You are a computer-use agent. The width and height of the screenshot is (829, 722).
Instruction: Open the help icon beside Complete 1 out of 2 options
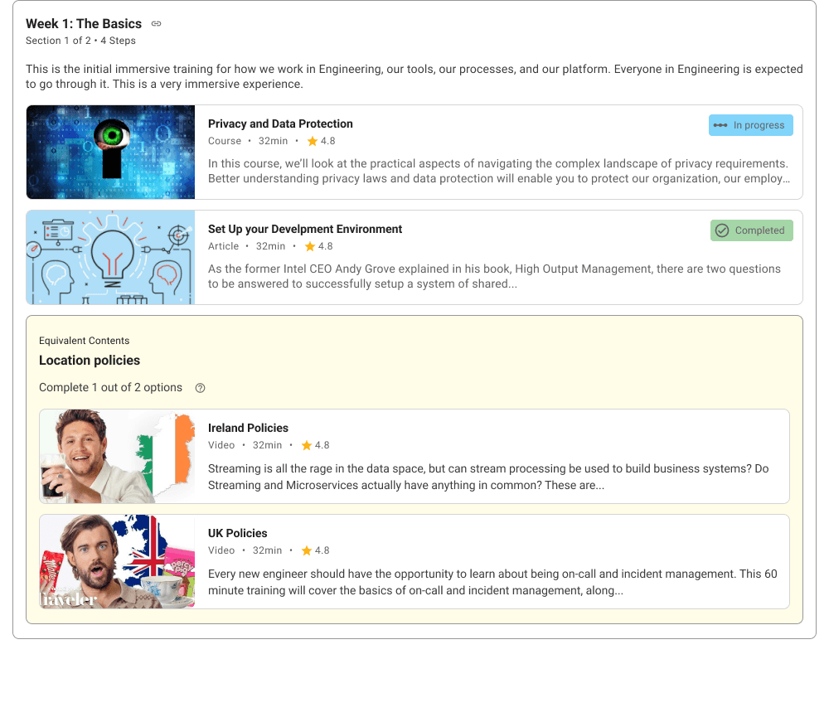(200, 388)
